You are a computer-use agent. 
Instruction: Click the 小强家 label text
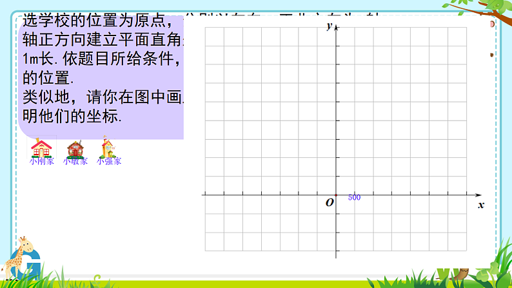point(109,161)
